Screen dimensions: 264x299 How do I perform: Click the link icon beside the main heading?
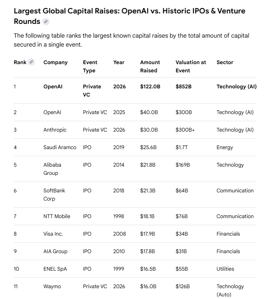tap(46, 22)
